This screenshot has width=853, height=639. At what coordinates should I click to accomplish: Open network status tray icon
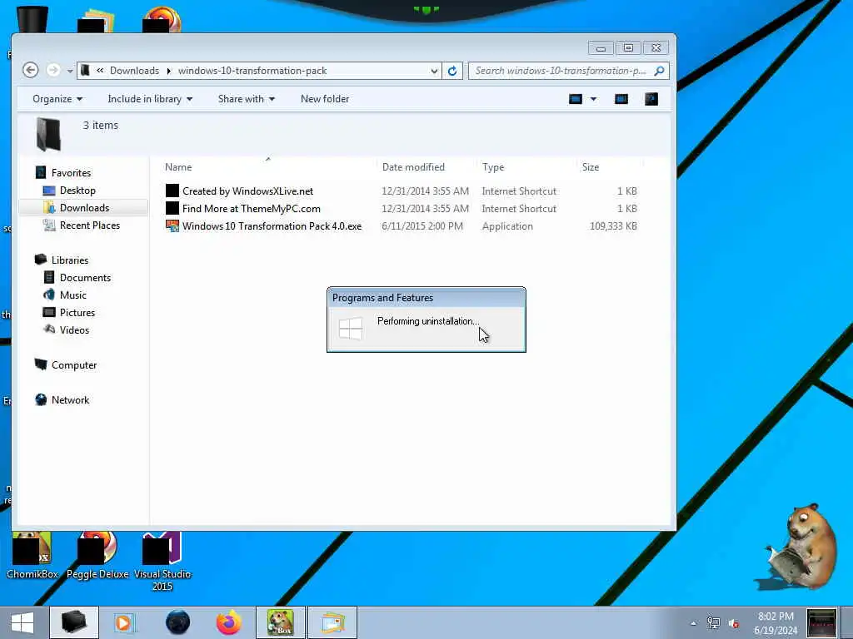click(x=713, y=622)
